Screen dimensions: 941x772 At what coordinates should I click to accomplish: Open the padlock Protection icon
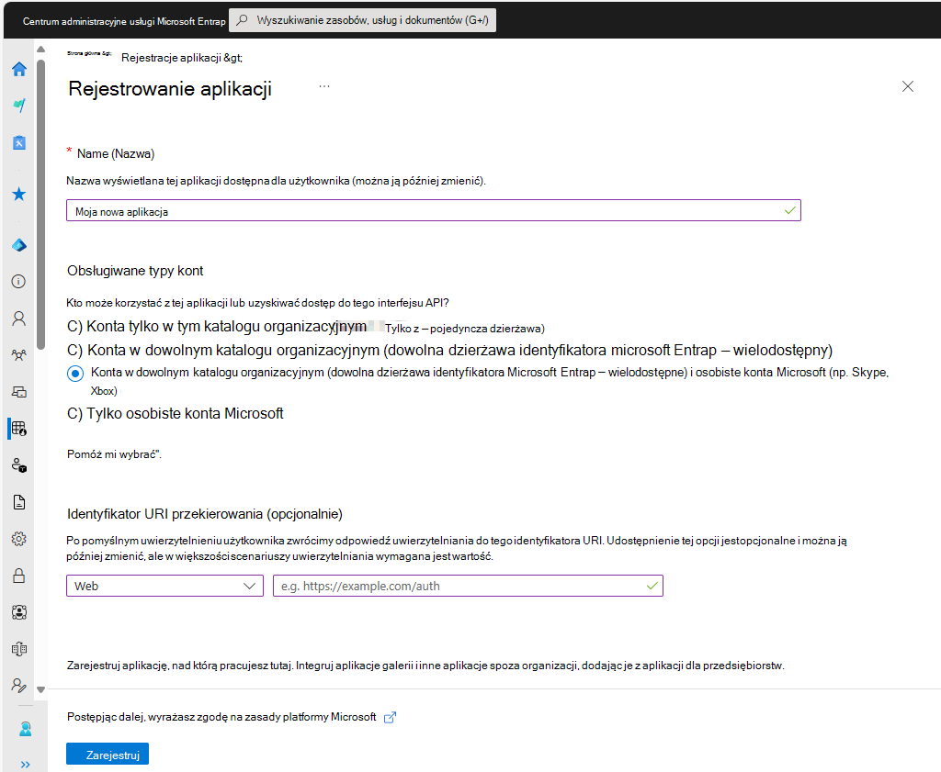click(18, 576)
